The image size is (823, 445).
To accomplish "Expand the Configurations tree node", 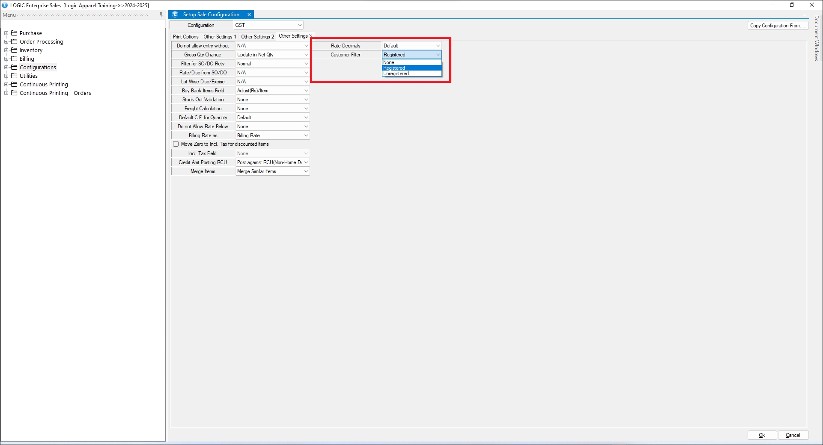I will [x=6, y=67].
